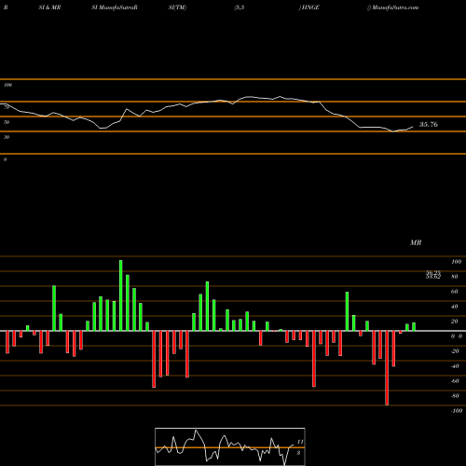
Task: Click the -100 label on MR axis
Action: pos(457,411)
